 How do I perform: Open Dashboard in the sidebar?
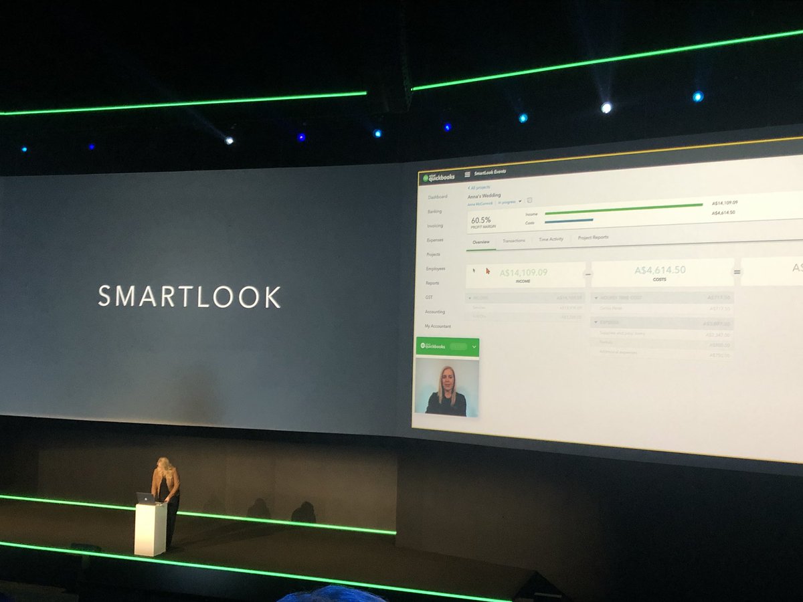(438, 197)
